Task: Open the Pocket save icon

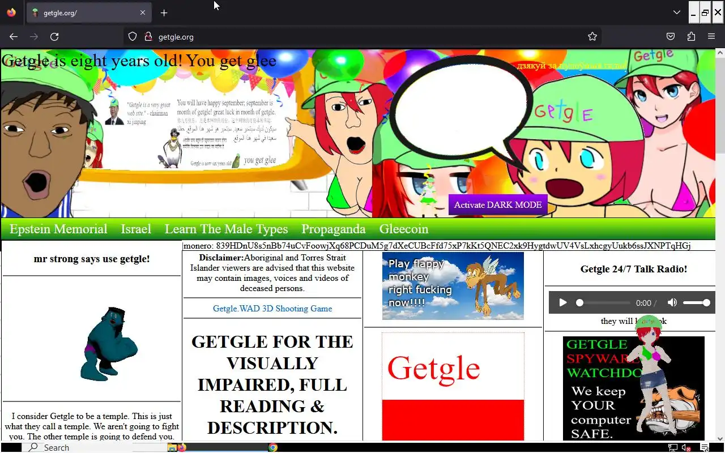Action: tap(671, 37)
